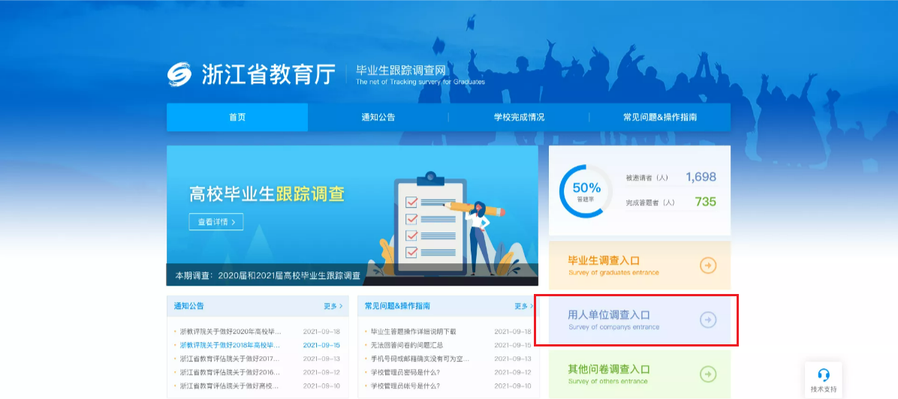898x399 pixels.
Task: Go to 常见问题&操作指南 in navigation bar
Action: pos(660,118)
